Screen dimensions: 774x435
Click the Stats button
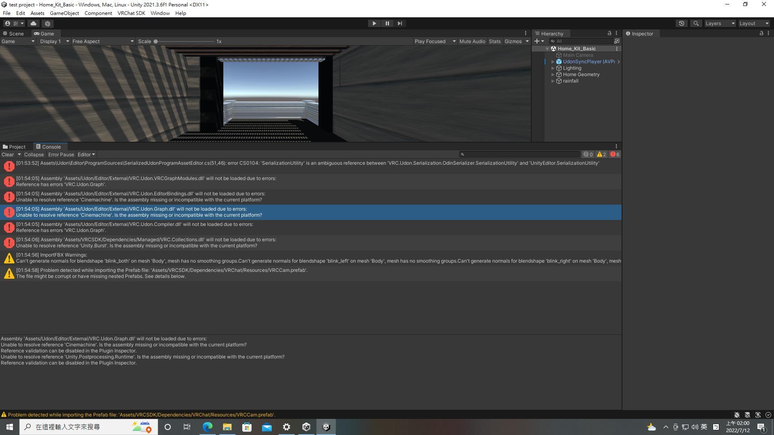pyautogui.click(x=495, y=41)
